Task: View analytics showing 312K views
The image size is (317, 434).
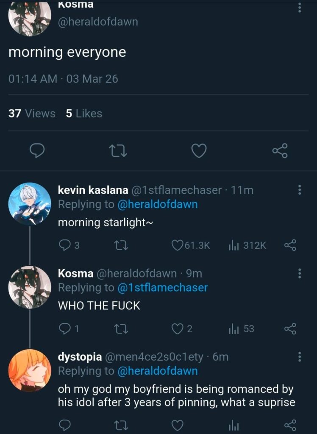Action: pos(233,245)
